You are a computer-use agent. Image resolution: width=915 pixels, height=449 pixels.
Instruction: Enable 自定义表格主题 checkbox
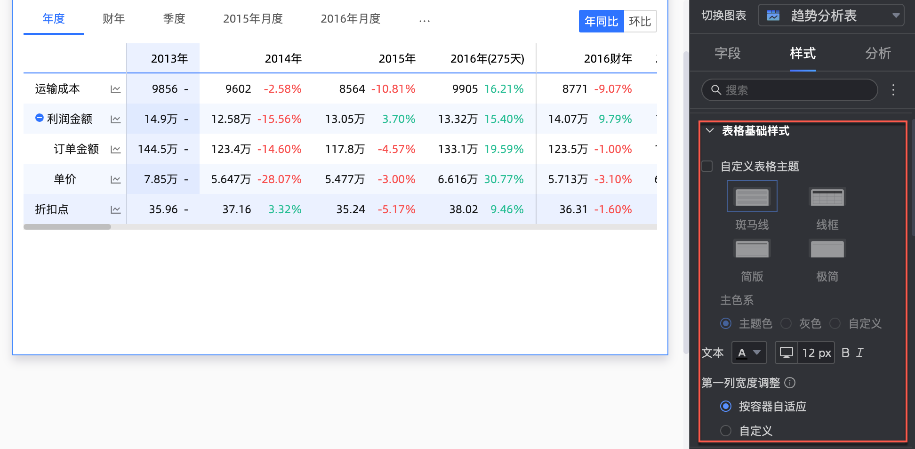click(x=707, y=166)
